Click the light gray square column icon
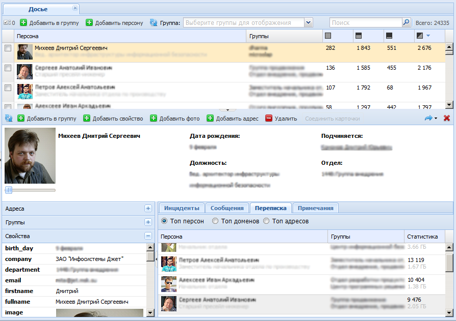The width and height of the screenshot is (456, 321). [328, 36]
